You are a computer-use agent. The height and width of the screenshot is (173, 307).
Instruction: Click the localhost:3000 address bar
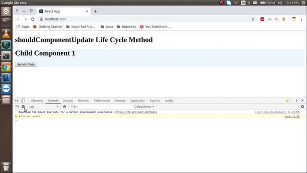(x=145, y=19)
